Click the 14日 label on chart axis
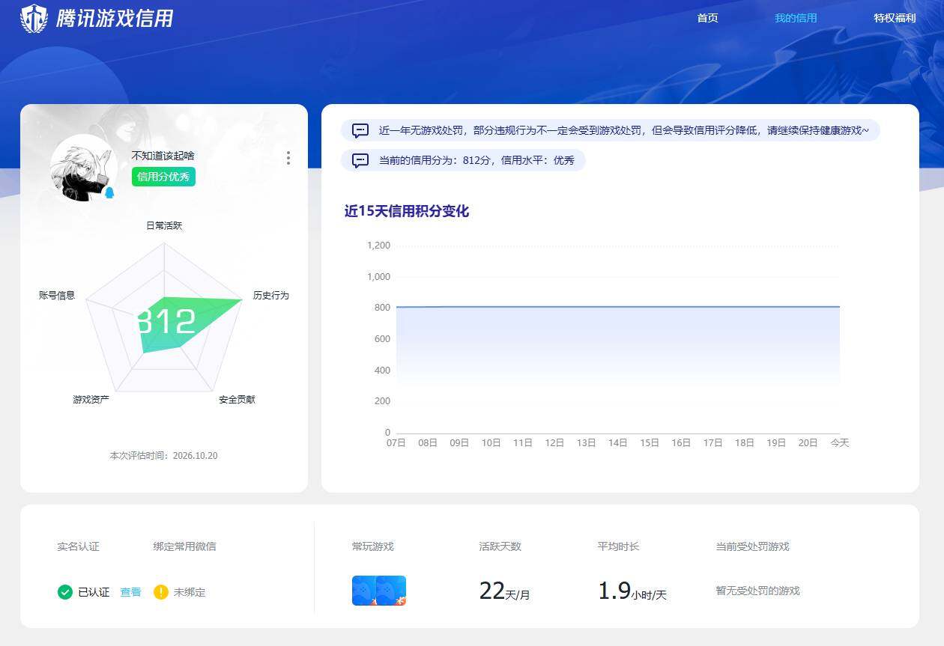This screenshot has width=944, height=646. (x=617, y=443)
